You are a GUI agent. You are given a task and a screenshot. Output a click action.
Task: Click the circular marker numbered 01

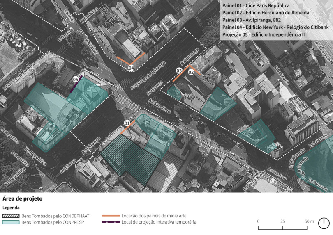[x=127, y=123]
